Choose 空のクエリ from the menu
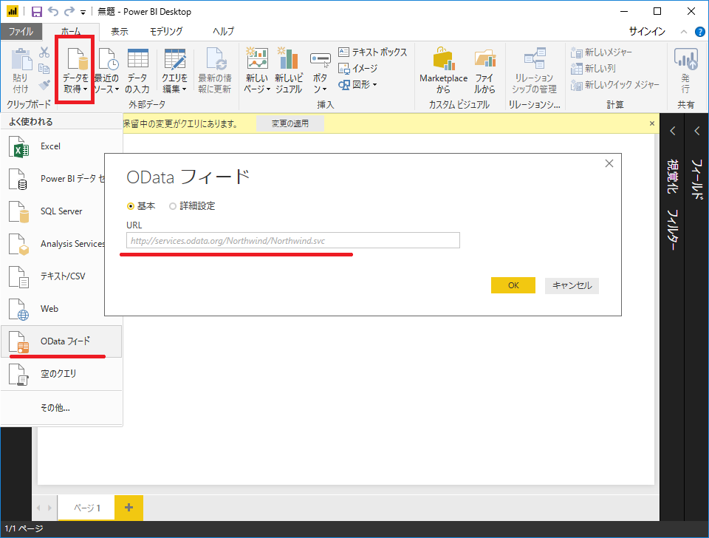 click(x=61, y=374)
